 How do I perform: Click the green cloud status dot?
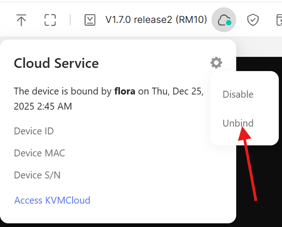click(229, 22)
